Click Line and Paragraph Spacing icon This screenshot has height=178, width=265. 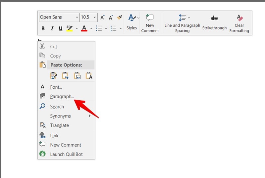pyautogui.click(x=182, y=18)
